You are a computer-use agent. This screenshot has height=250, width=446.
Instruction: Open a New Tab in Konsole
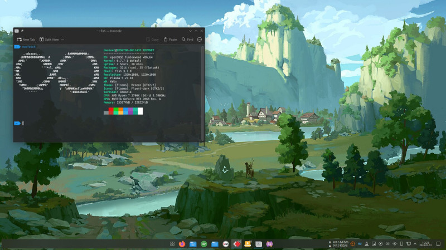pyautogui.click(x=26, y=40)
